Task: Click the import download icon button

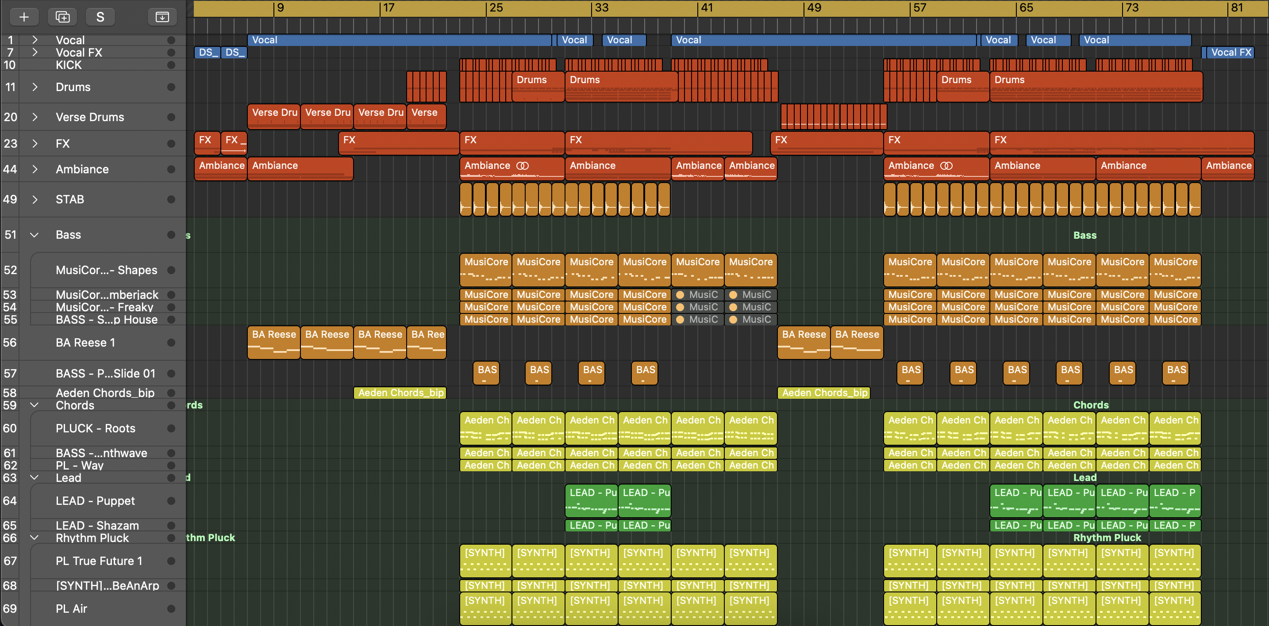Action: (162, 17)
